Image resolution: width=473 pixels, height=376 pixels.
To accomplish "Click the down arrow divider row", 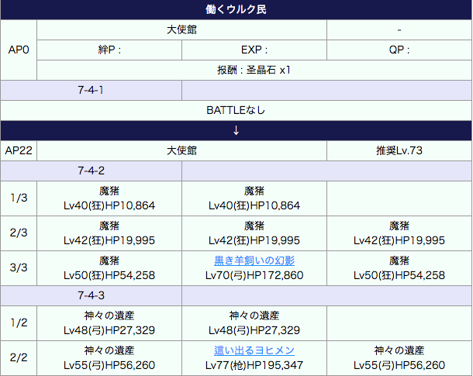I will (x=236, y=129).
